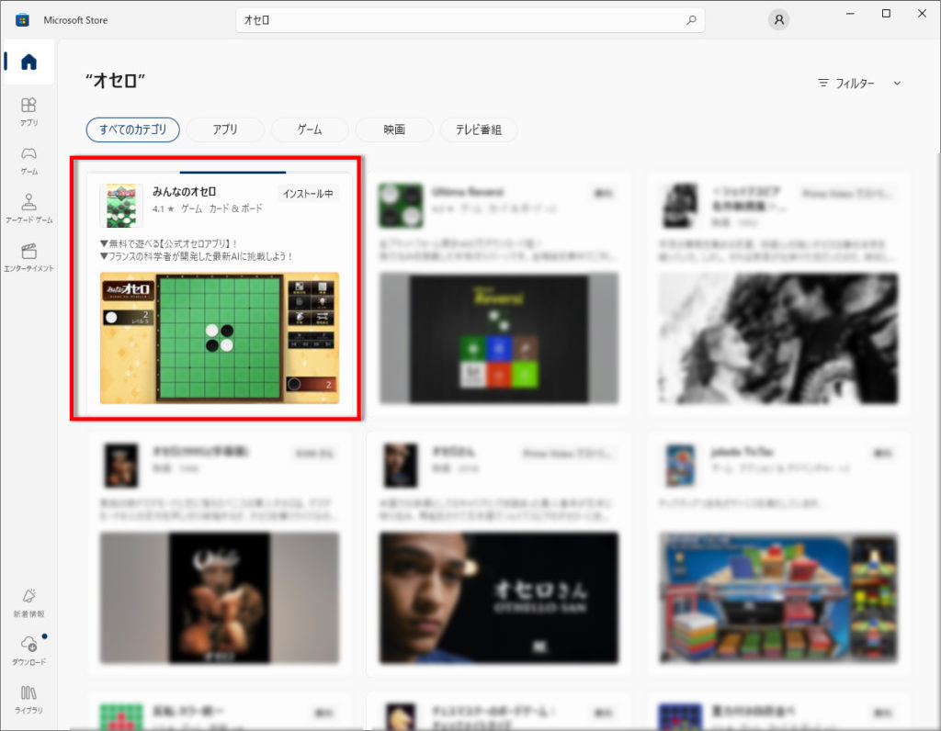
Task: Click the search magnifier icon
Action: pos(691,19)
